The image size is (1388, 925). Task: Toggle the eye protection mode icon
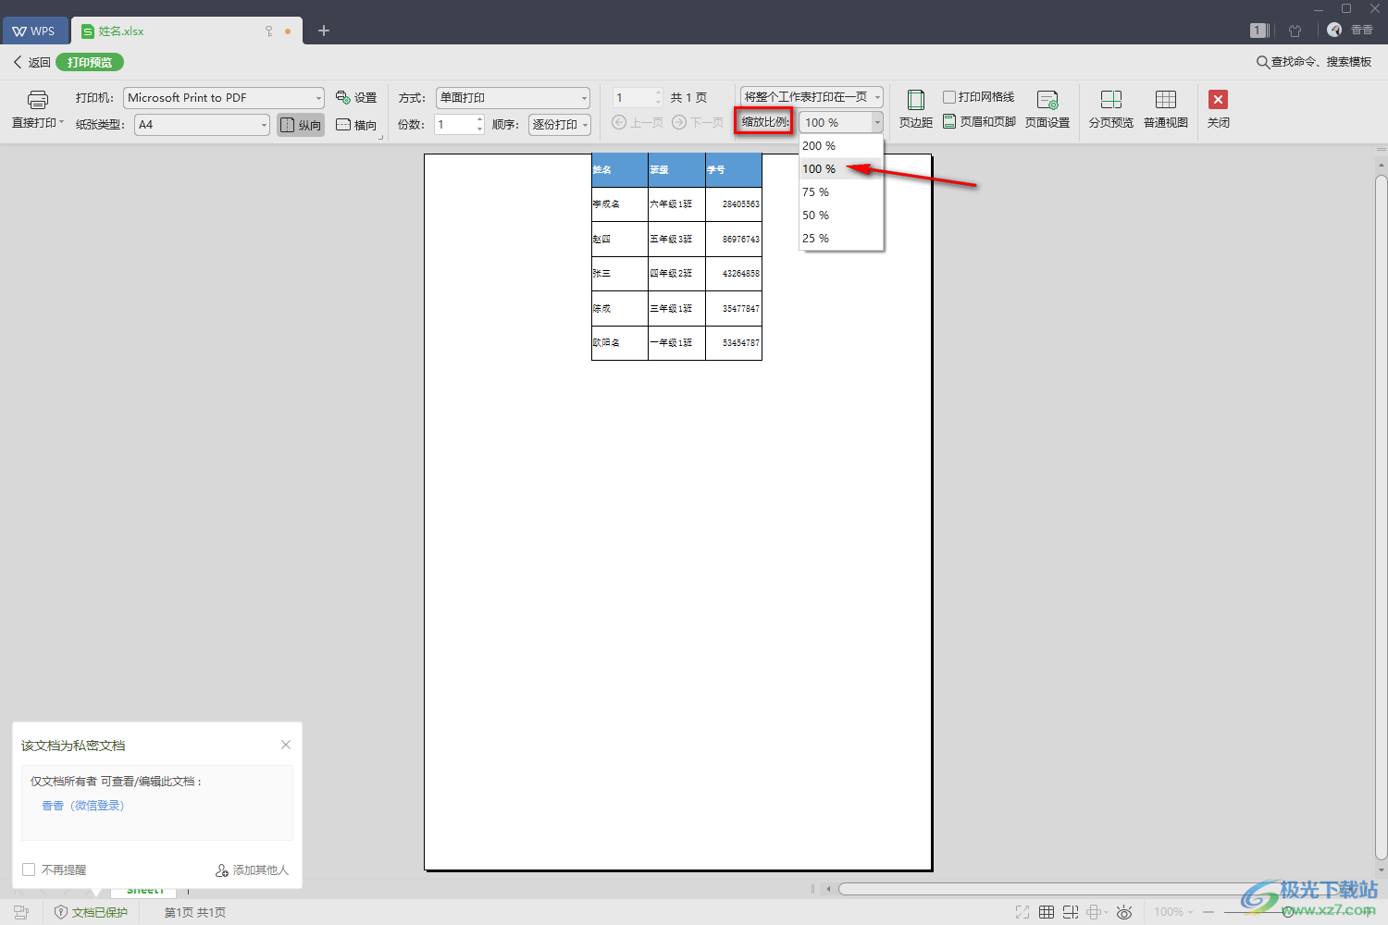(x=1124, y=912)
